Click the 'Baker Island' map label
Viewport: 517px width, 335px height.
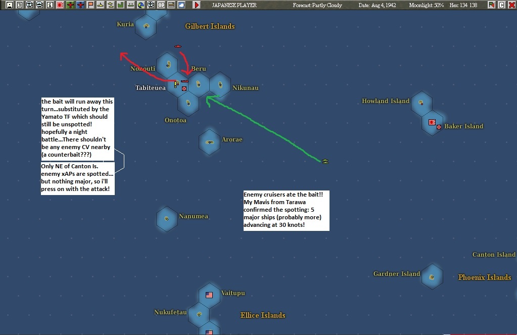click(463, 126)
